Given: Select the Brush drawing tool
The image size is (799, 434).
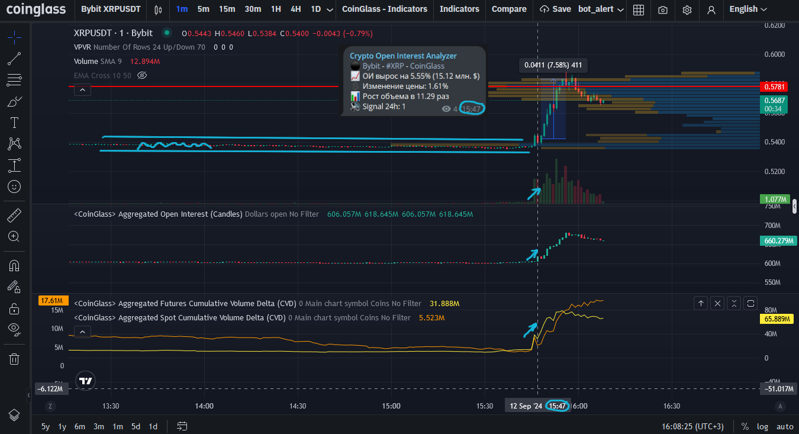Looking at the screenshot, I should 15,101.
